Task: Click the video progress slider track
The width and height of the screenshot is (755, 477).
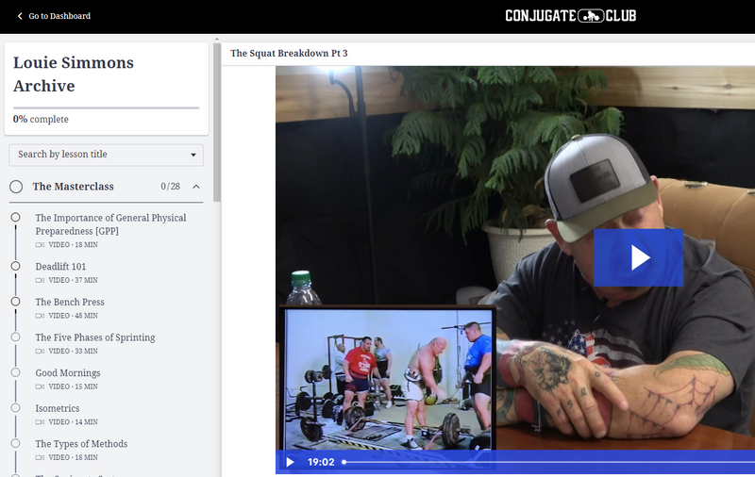Action: point(547,462)
